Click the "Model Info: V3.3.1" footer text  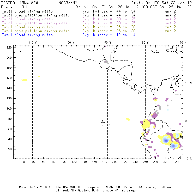pos(35,187)
